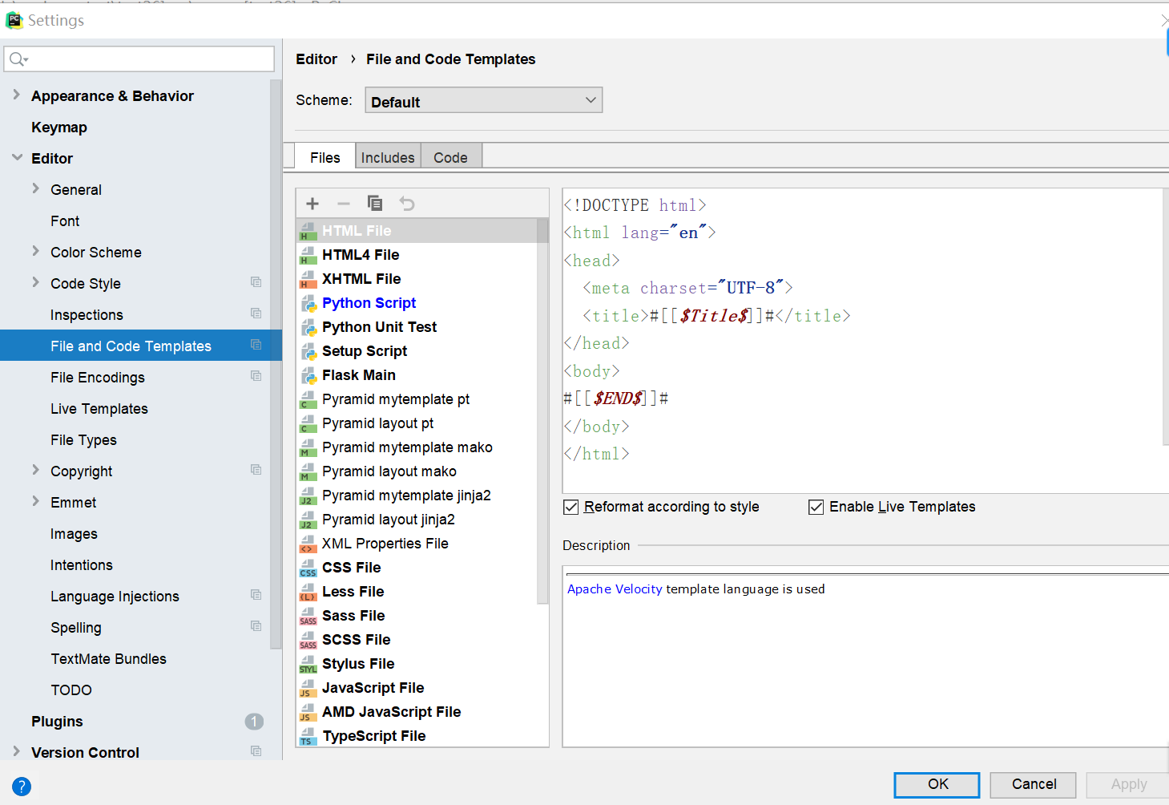The height and width of the screenshot is (805, 1169).
Task: Click the Python Script file icon
Action: point(308,303)
